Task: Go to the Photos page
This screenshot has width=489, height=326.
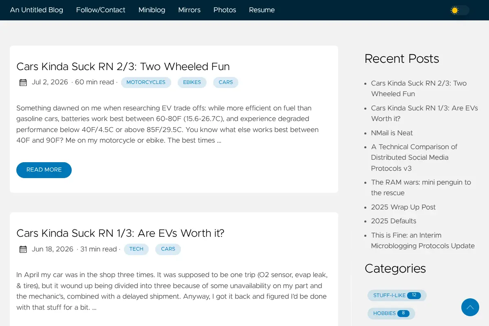Action: (225, 10)
